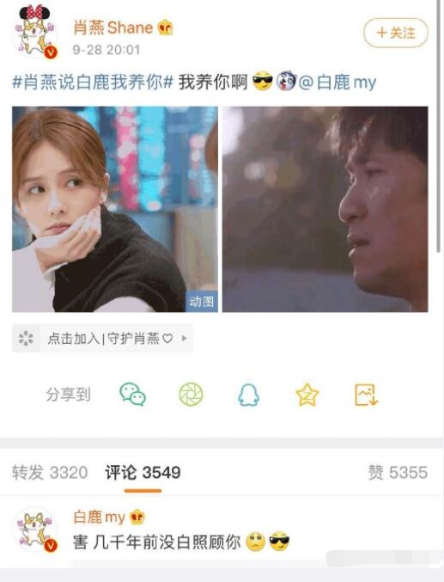The height and width of the screenshot is (582, 444).
Task: Switch to the 转发 3320 tab
Action: point(50,473)
